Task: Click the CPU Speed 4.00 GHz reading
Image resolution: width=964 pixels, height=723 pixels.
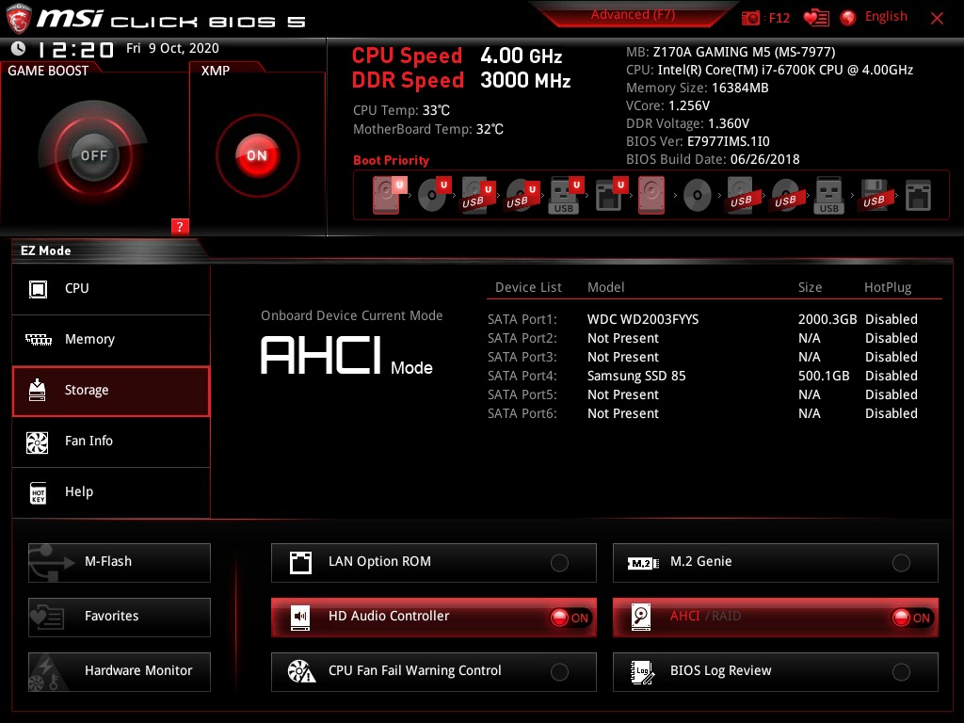Action: pyautogui.click(x=457, y=56)
